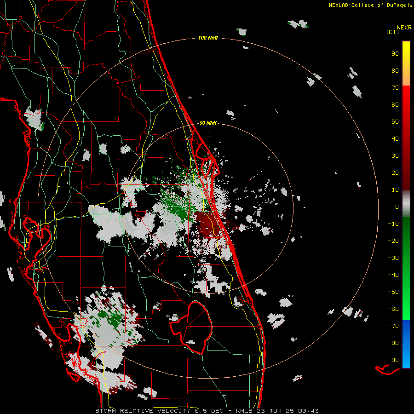This screenshot has width=414, height=414.
Task: Click the 23 JUN 25 00:43 timestamp
Action: (x=287, y=411)
